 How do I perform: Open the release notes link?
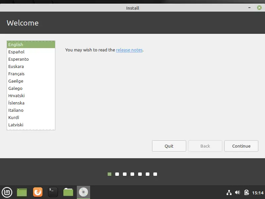[129, 50]
